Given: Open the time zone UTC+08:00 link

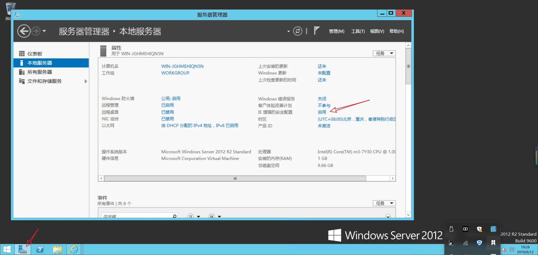Looking at the screenshot, I should pyautogui.click(x=356, y=119).
